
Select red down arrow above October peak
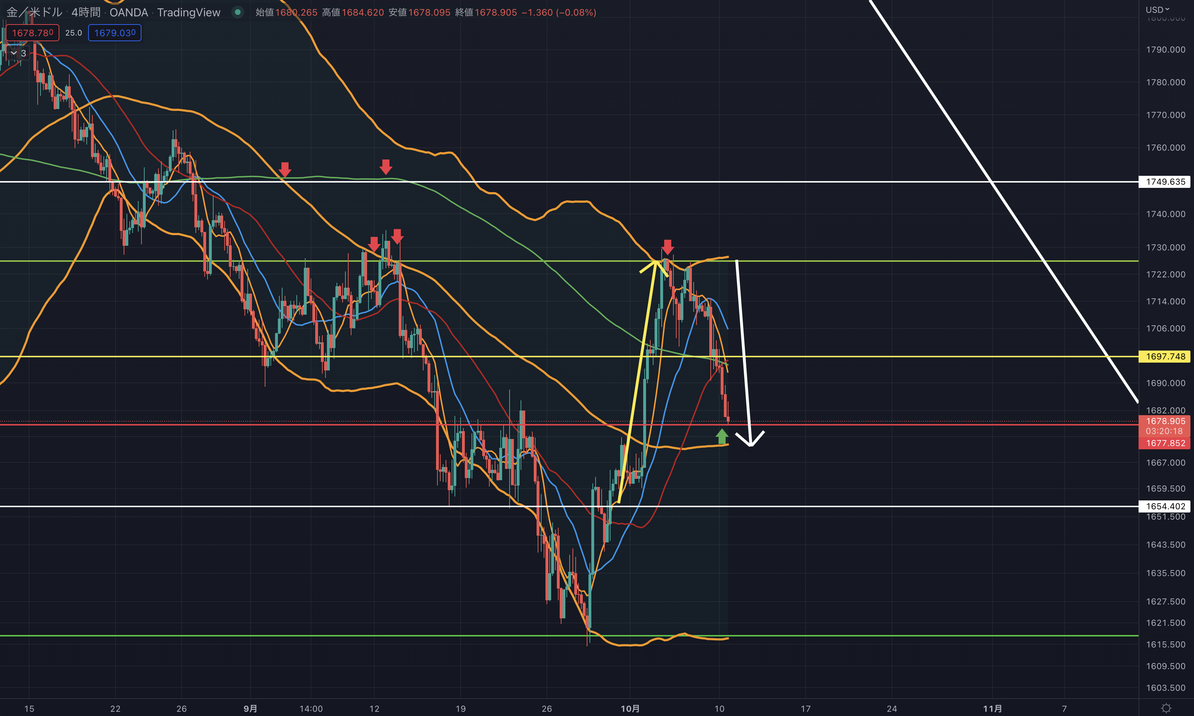point(667,247)
